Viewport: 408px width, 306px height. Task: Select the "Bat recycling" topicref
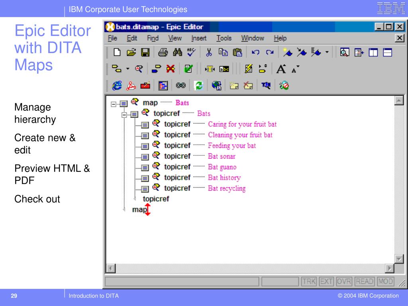[227, 188]
